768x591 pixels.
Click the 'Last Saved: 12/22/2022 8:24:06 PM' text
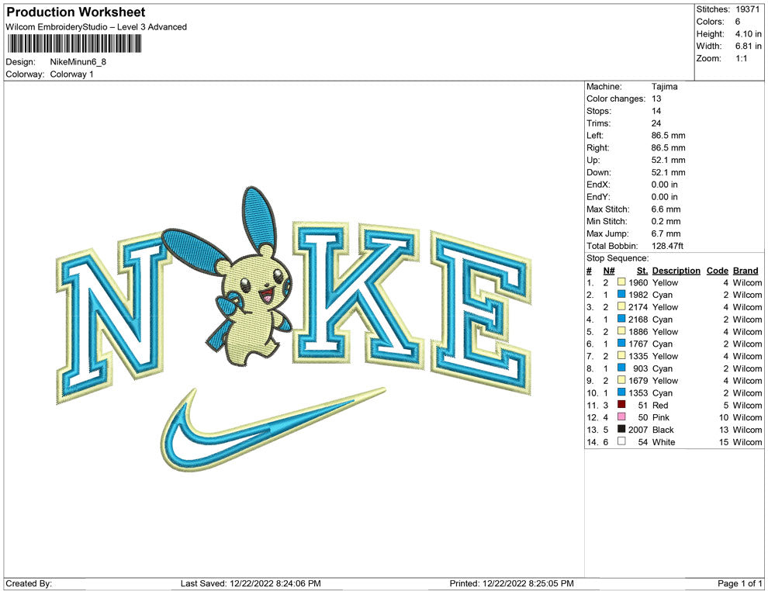point(251,583)
